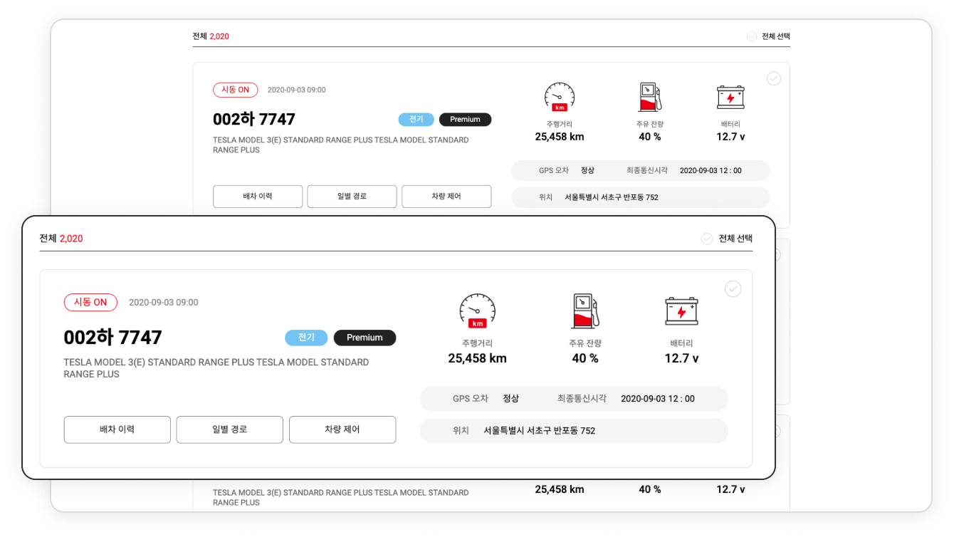
Task: Click the odometer icon in the background window
Action: click(x=560, y=97)
